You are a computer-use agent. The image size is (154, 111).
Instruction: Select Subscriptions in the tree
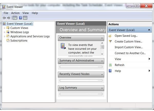(x=19, y=40)
